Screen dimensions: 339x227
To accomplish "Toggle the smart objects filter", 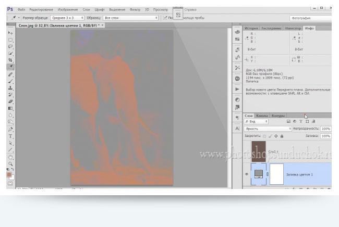I will tap(313, 121).
